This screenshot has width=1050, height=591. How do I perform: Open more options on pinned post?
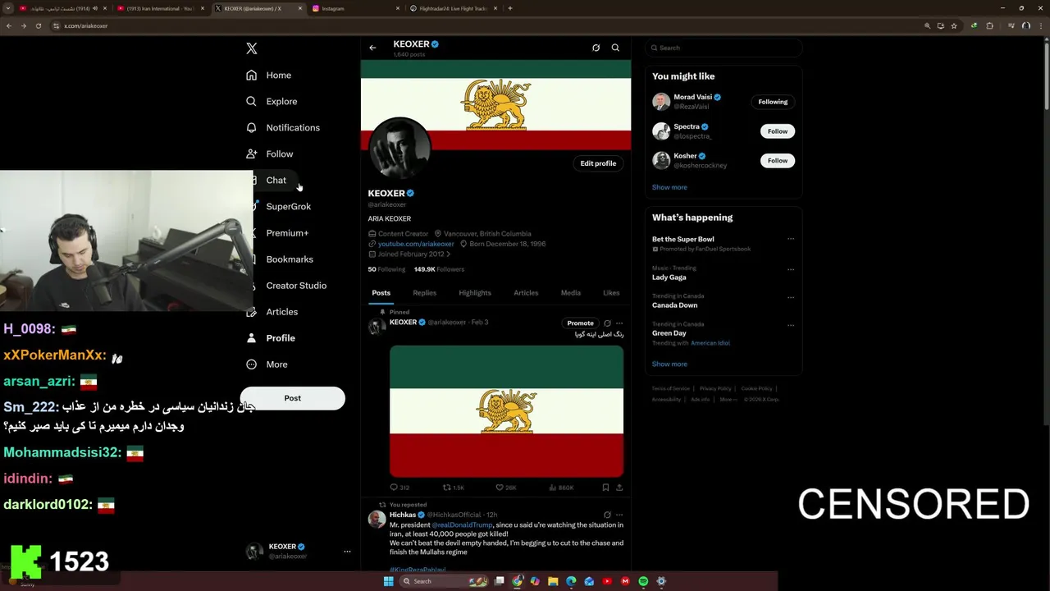coord(619,323)
